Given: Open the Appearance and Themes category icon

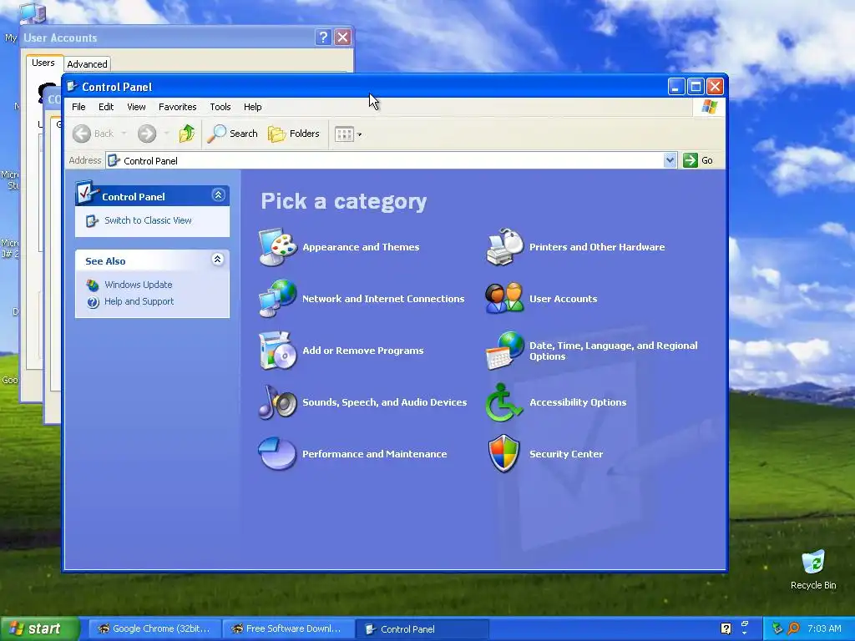Looking at the screenshot, I should pos(277,247).
